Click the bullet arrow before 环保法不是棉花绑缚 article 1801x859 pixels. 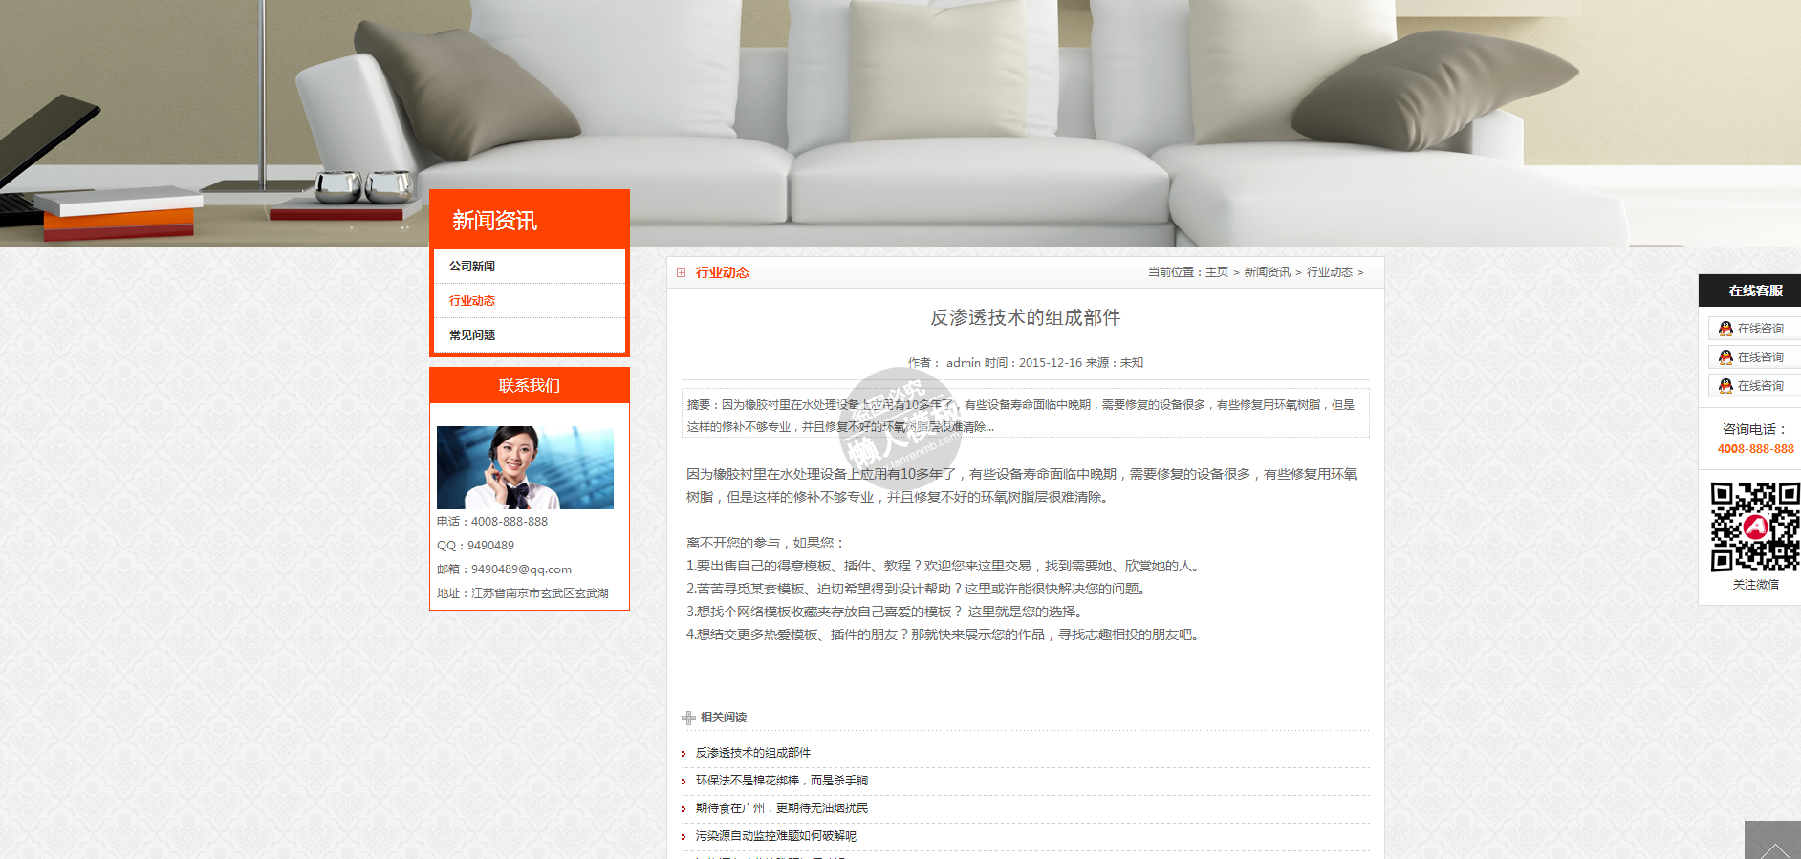684,782
